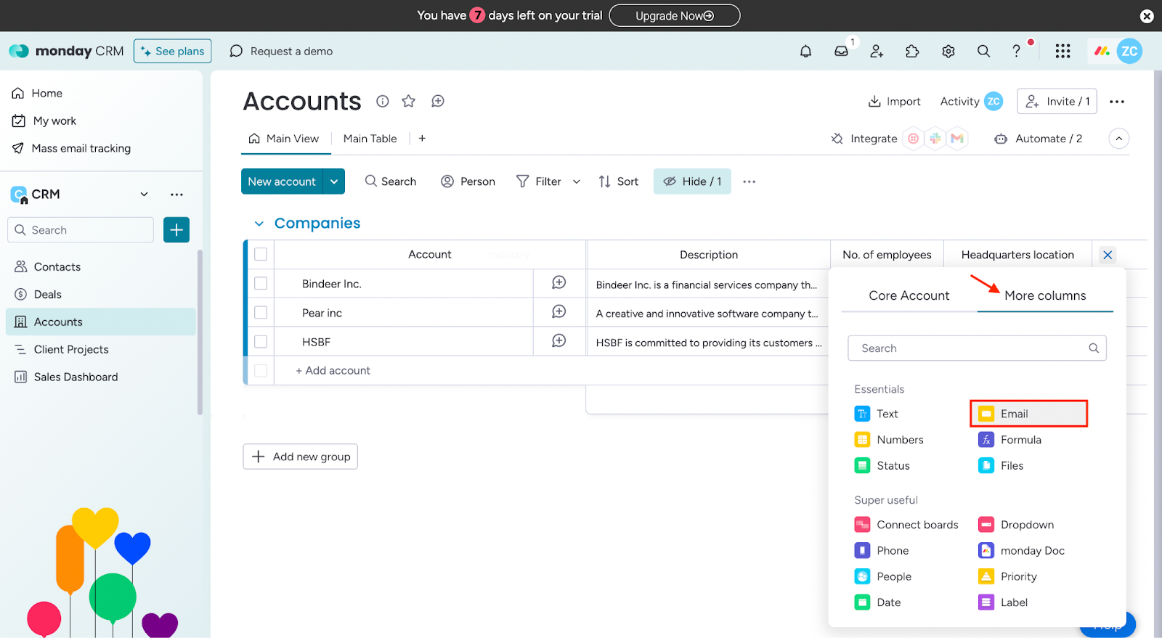Screen dimensions: 1162x638
Task: Click the Import button
Action: [894, 102]
